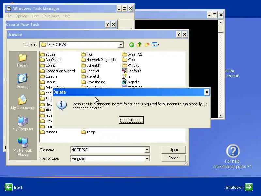Expand the Files of type dropdown
This screenshot has height=196, width=261.
click(x=147, y=159)
